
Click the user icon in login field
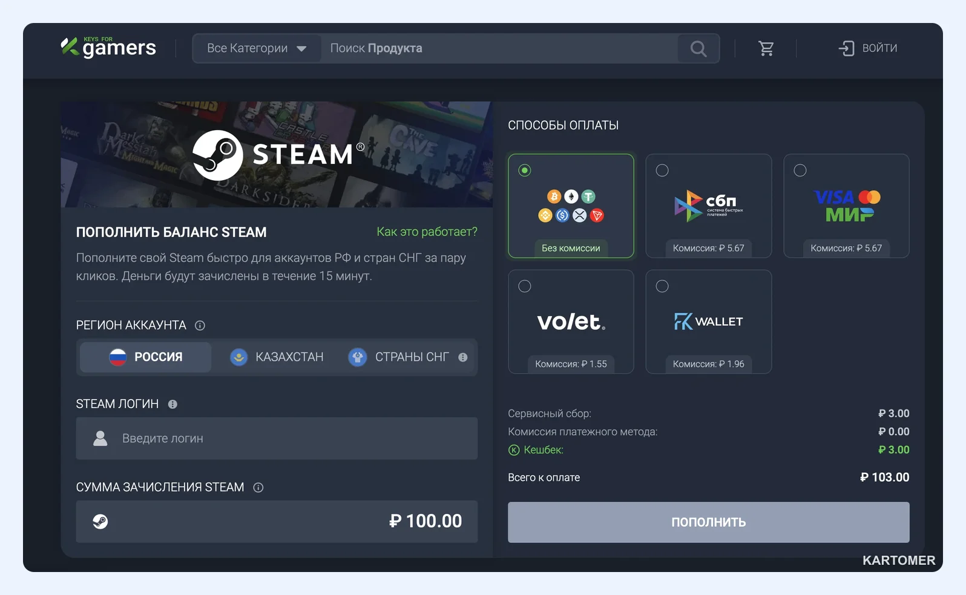click(100, 438)
